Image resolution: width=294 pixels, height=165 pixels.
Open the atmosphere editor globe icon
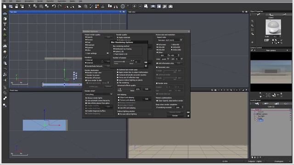pyautogui.click(x=123, y=6)
